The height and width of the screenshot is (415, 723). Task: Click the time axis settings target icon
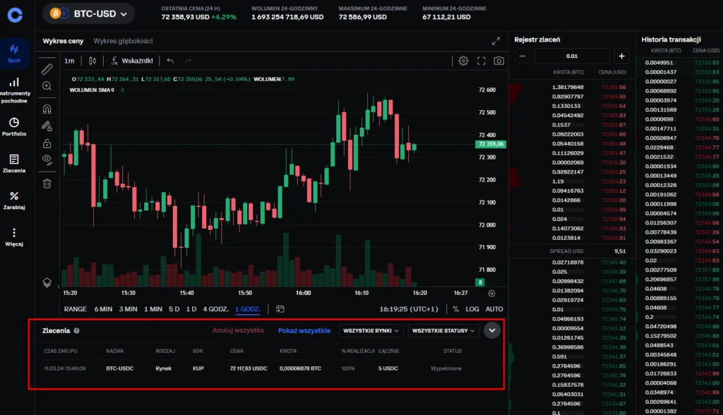tap(491, 294)
